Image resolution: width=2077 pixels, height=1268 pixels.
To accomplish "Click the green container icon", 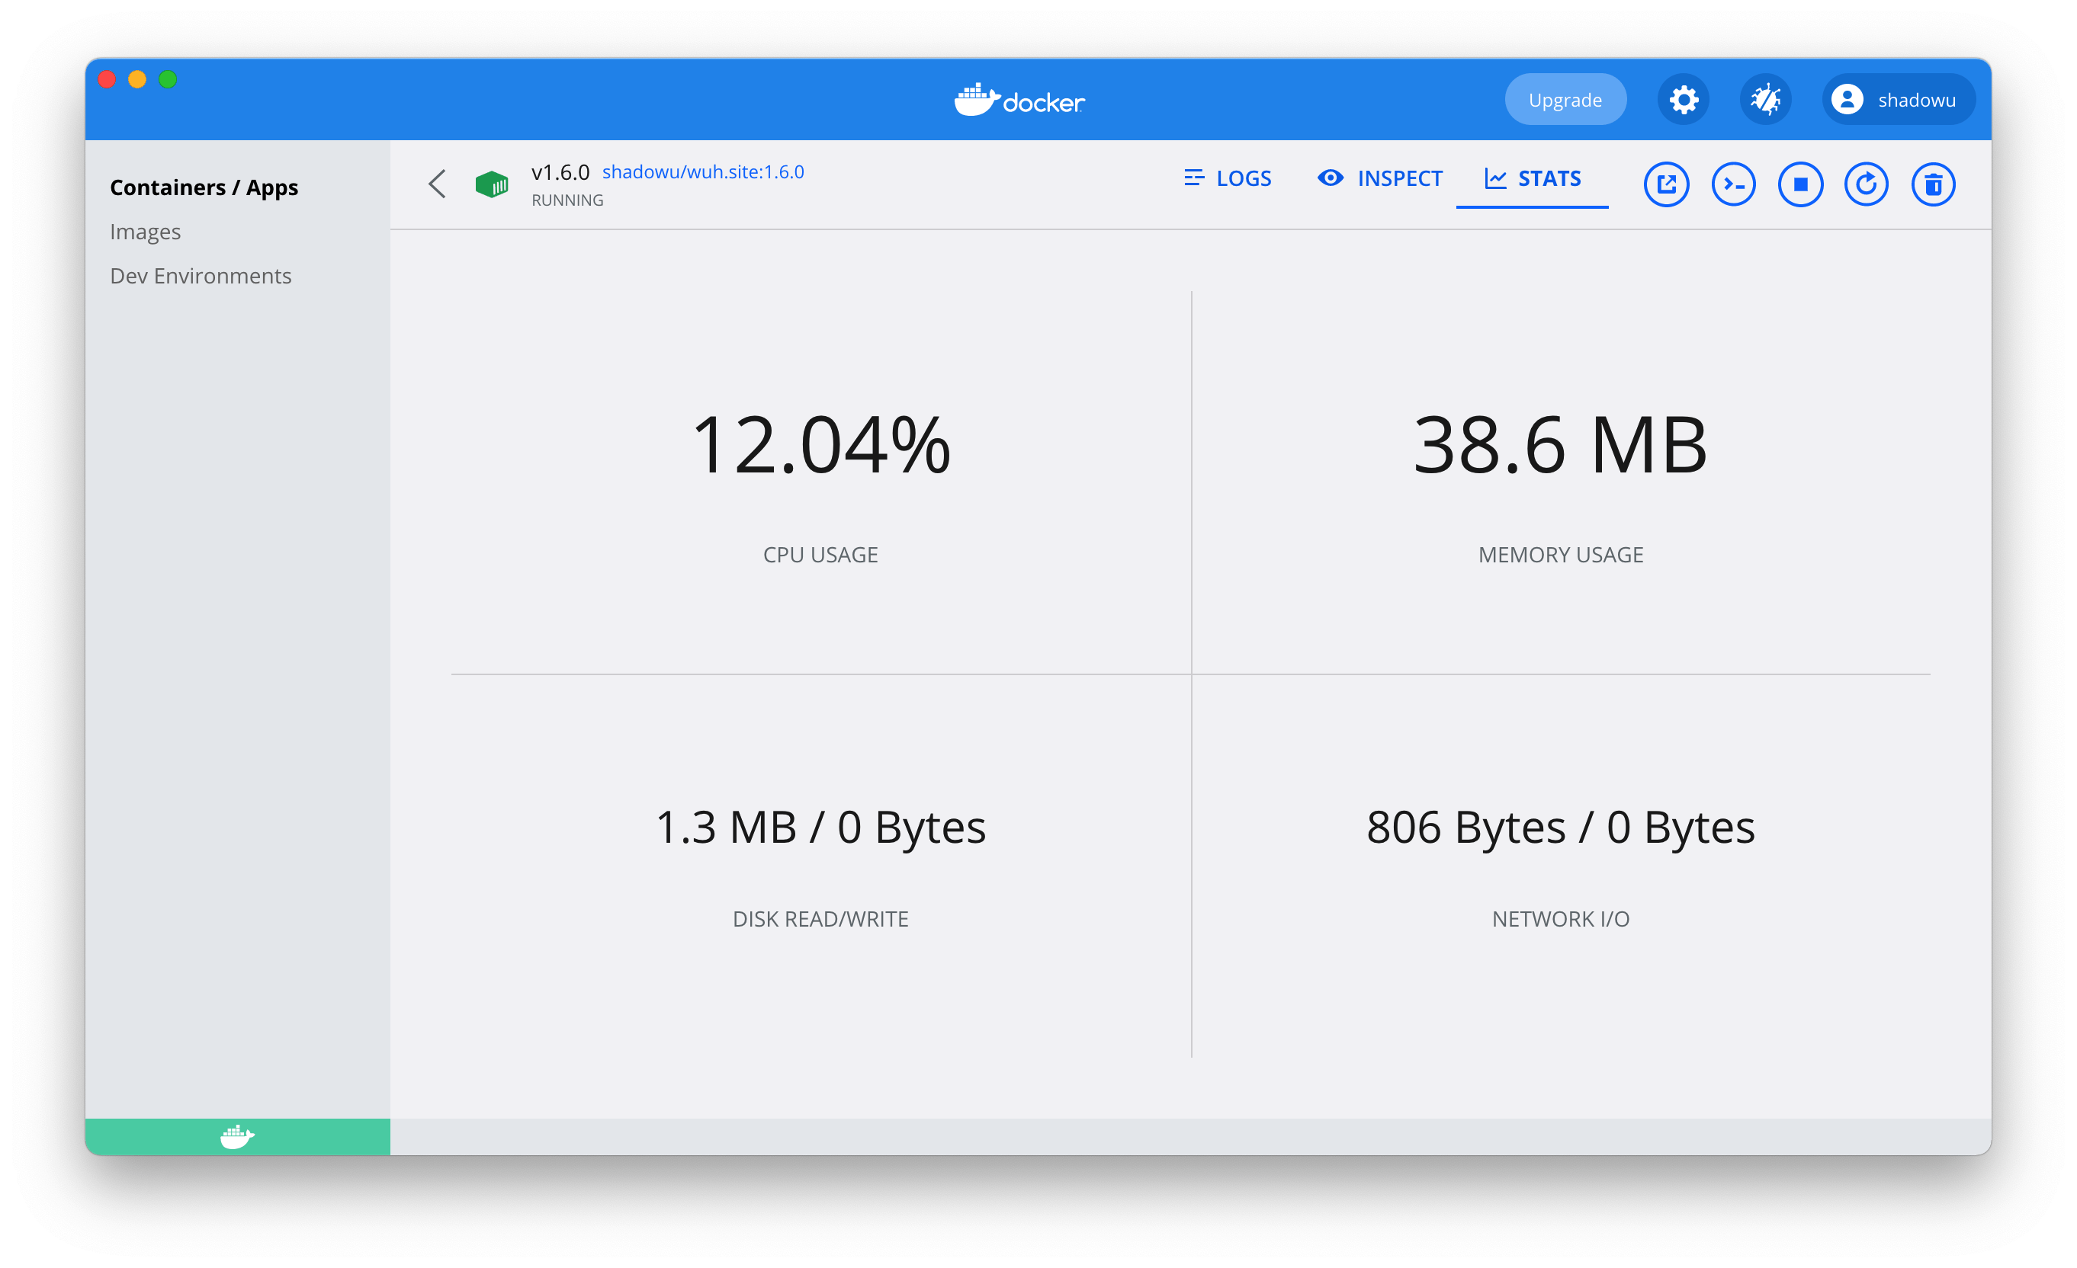I will (x=492, y=184).
